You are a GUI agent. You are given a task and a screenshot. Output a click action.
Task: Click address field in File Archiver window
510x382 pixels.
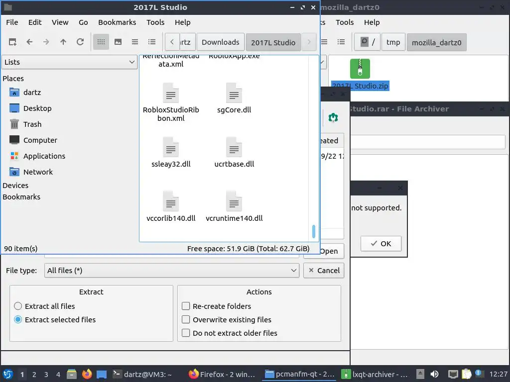click(x=428, y=142)
